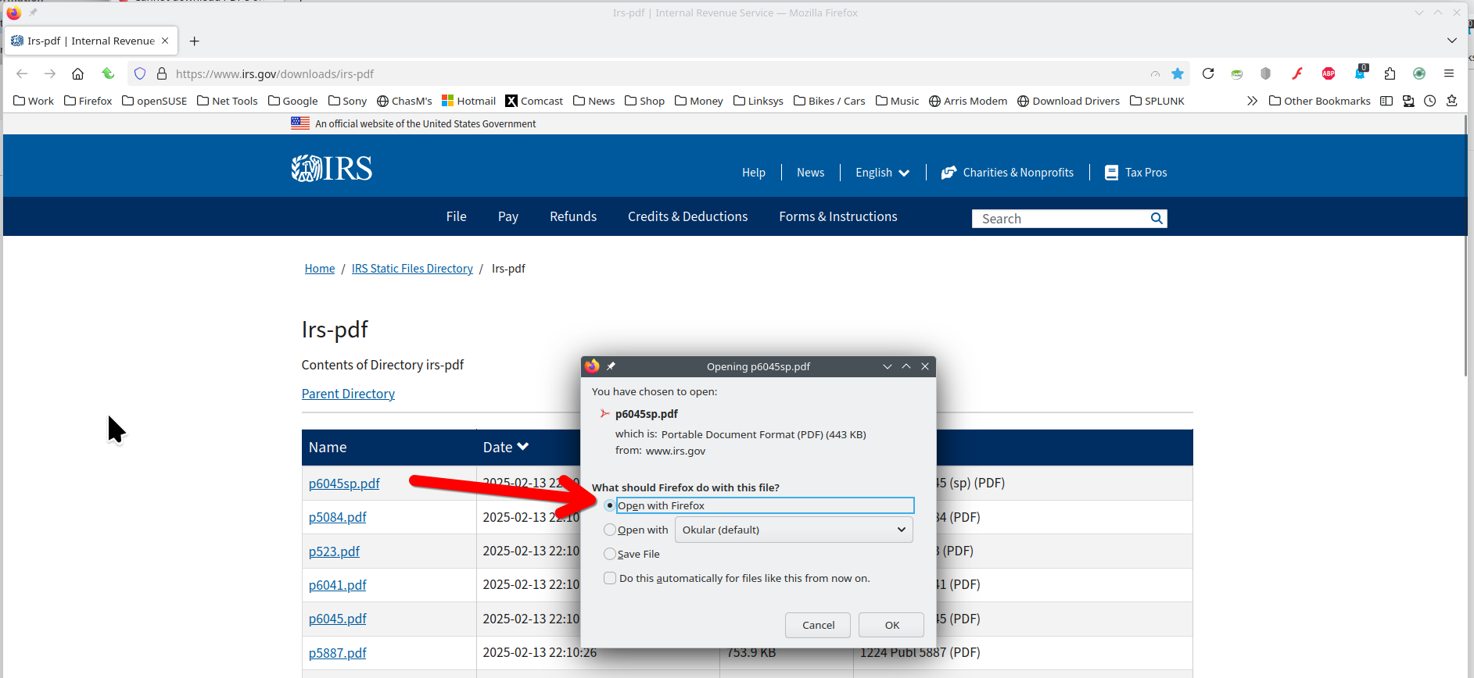Open the p523.pdf file link

click(334, 551)
